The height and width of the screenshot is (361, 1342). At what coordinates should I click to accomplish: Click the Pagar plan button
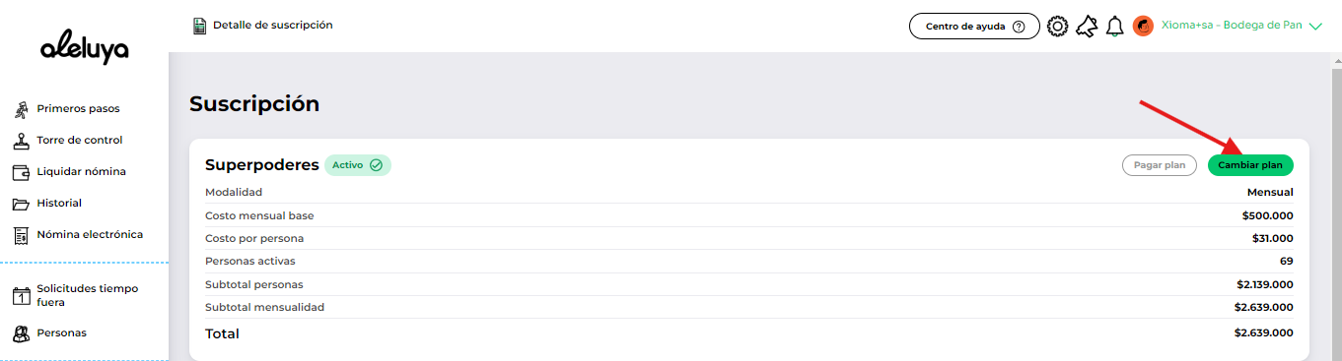coord(1160,165)
